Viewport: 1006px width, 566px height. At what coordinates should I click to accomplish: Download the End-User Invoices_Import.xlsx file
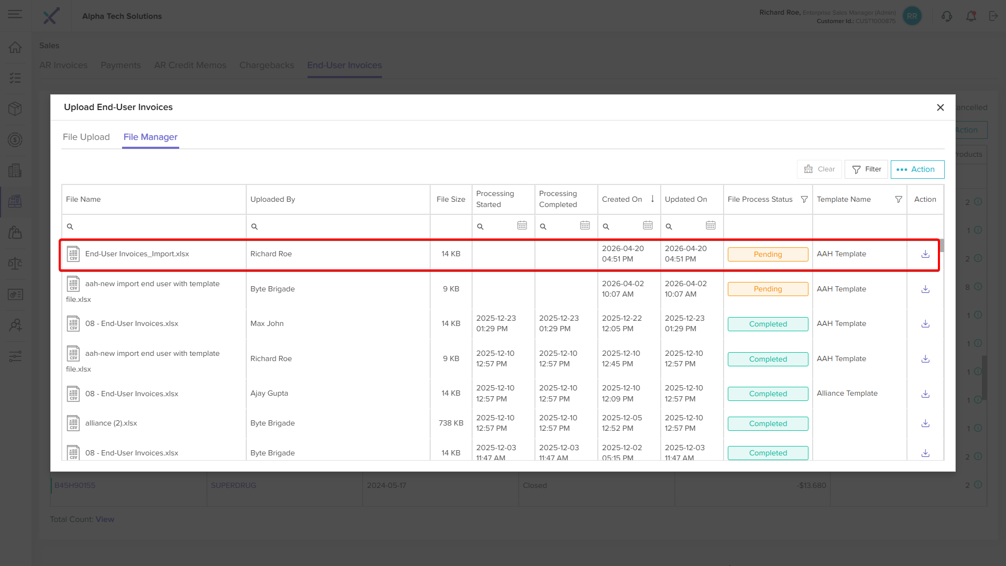tap(925, 254)
